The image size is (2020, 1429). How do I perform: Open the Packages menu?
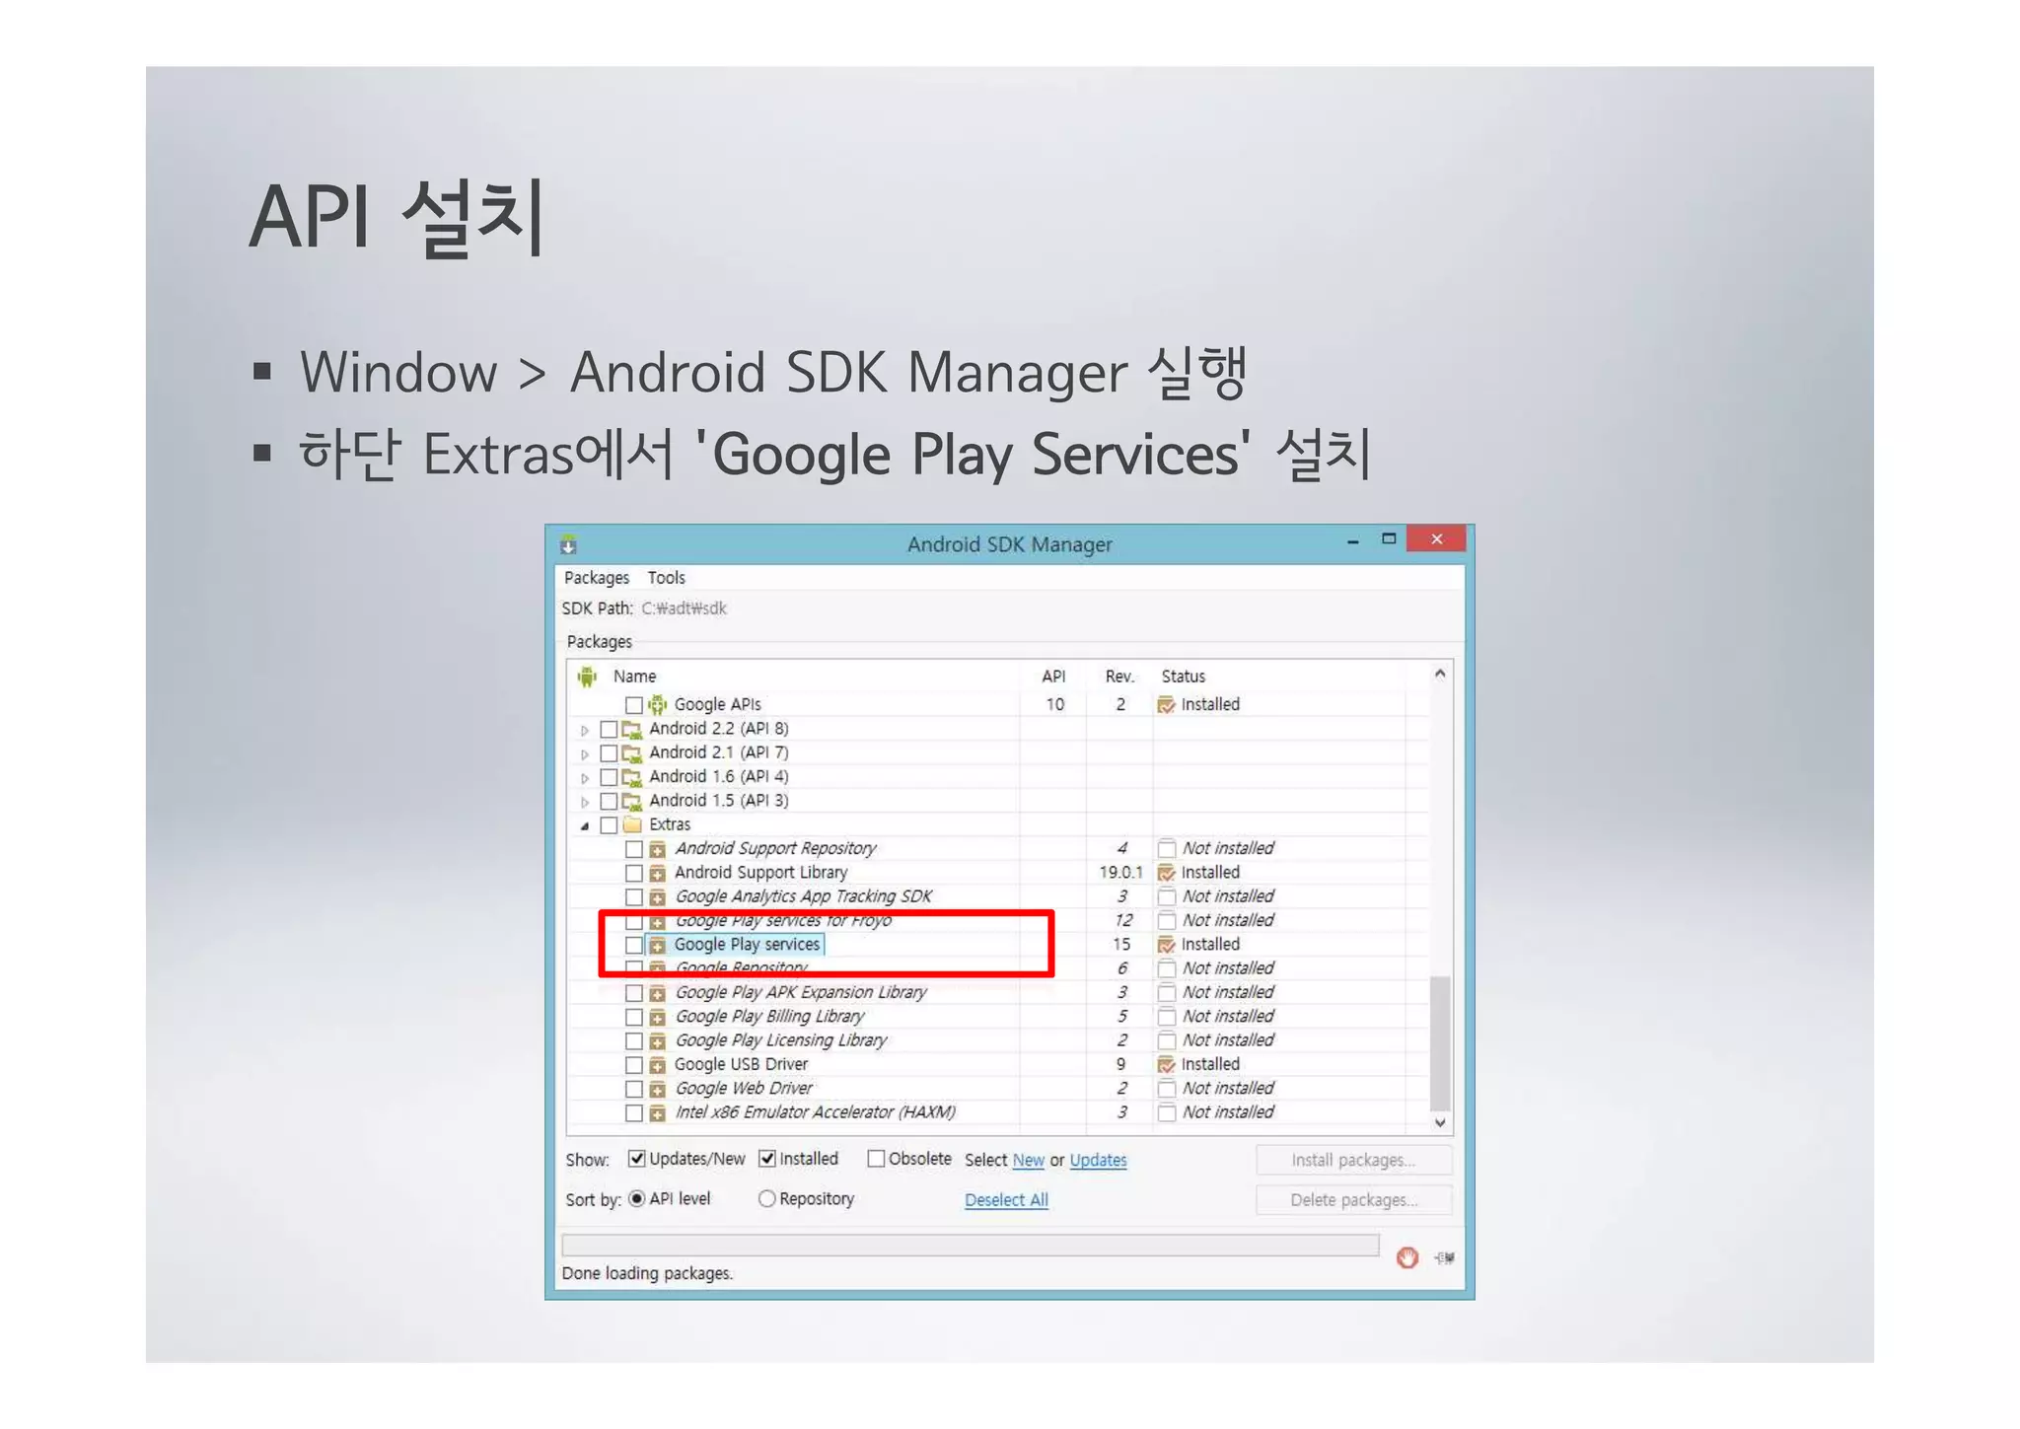click(x=596, y=578)
